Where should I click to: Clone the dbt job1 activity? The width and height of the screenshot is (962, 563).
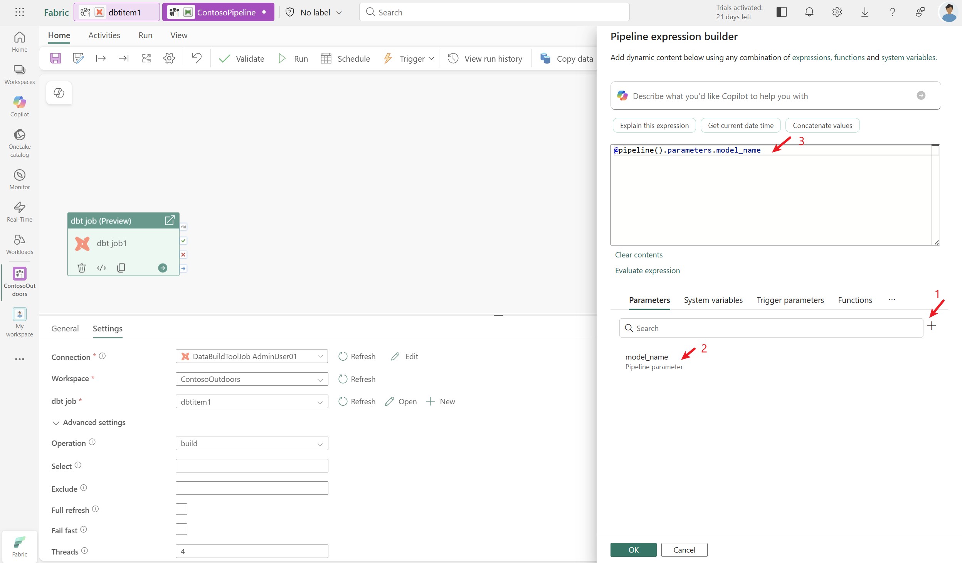(x=121, y=268)
